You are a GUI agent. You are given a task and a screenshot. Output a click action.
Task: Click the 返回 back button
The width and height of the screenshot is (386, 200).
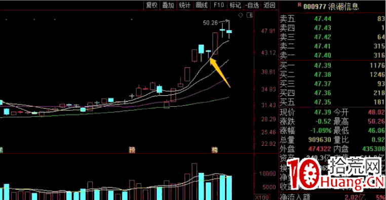click(269, 5)
